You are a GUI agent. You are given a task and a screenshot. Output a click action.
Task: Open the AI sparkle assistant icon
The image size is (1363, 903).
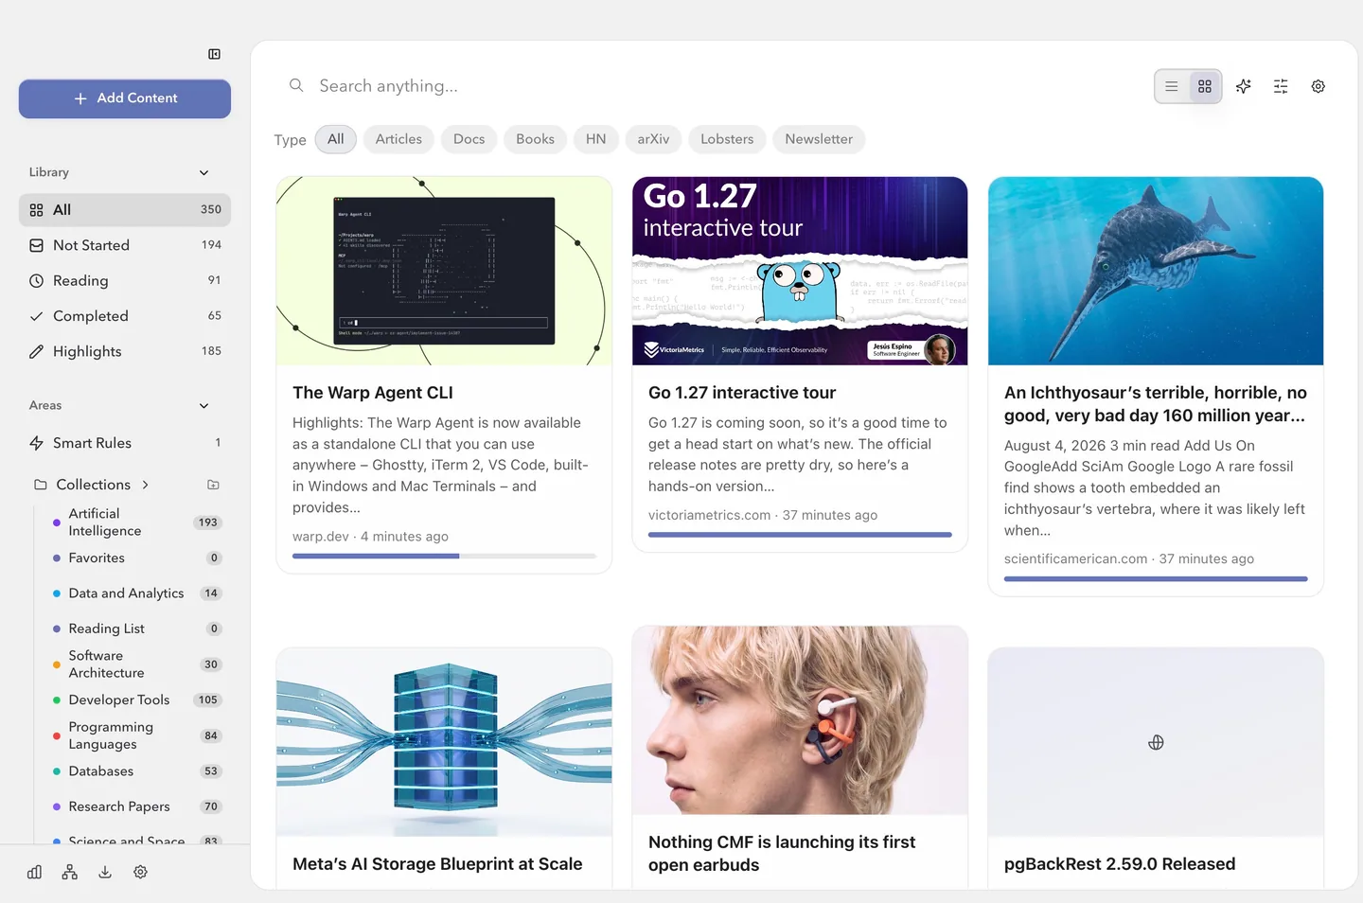point(1244,86)
